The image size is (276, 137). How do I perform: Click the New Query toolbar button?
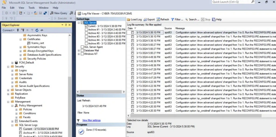59,13
